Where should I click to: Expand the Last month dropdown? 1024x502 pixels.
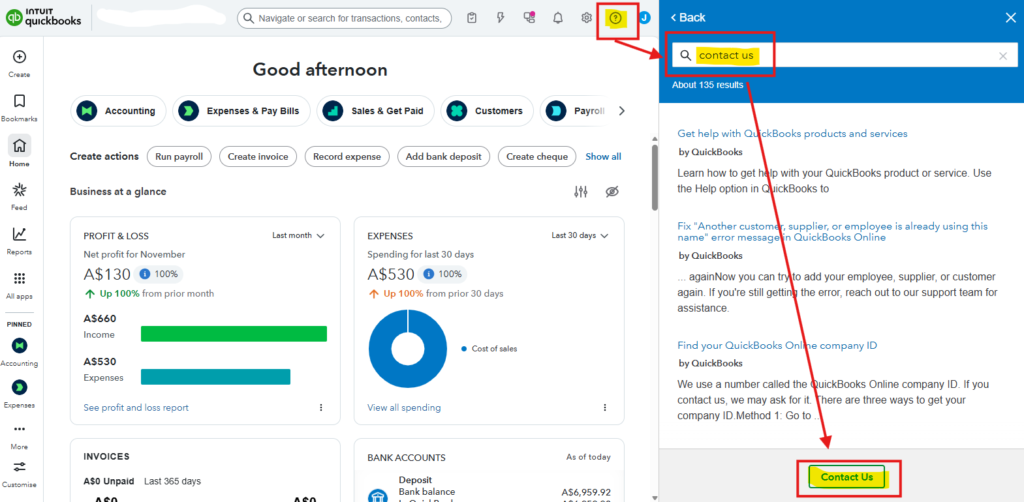click(298, 235)
